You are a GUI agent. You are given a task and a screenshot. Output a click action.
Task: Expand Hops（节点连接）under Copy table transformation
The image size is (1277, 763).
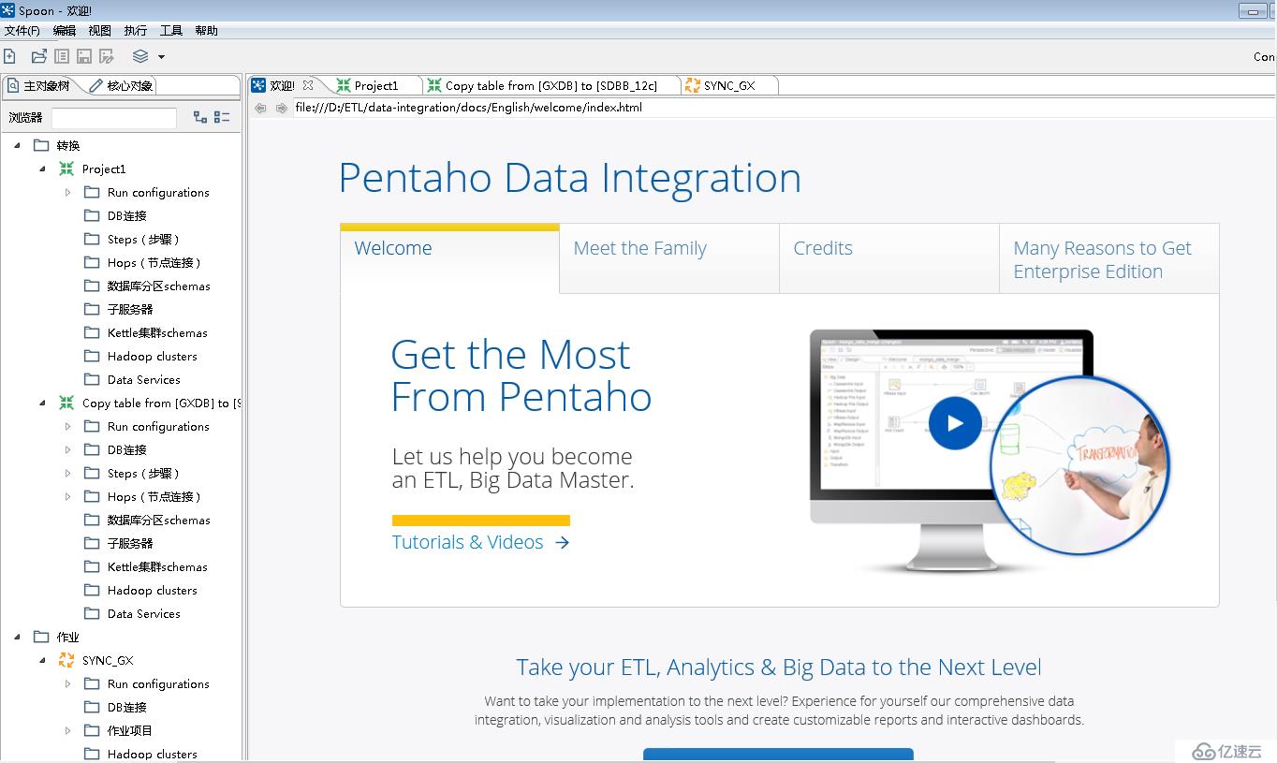(67, 496)
